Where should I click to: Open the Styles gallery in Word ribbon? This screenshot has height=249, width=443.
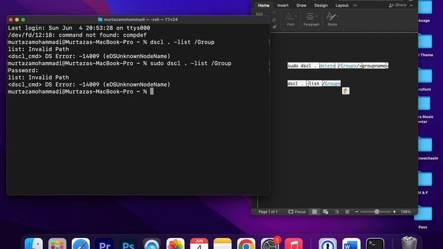[x=332, y=19]
